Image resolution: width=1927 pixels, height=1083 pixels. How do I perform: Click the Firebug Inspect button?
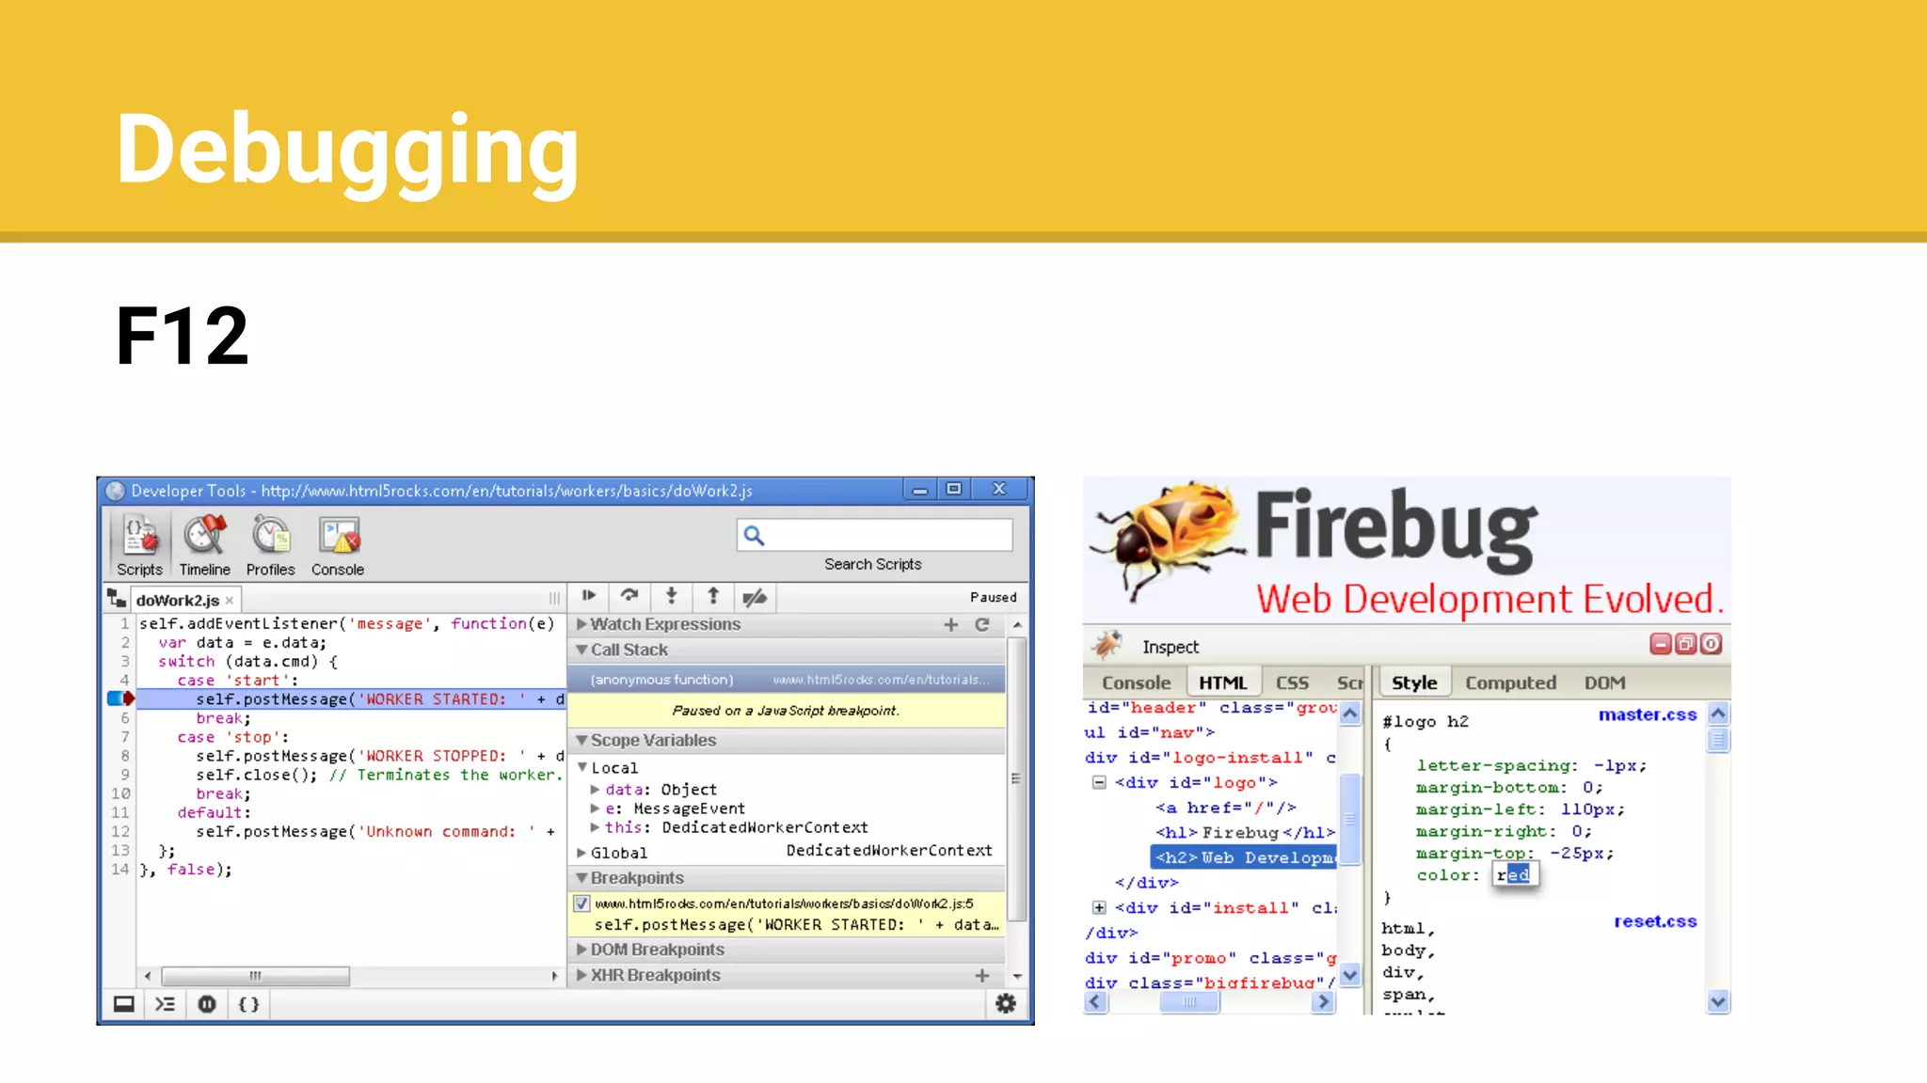point(1170,647)
